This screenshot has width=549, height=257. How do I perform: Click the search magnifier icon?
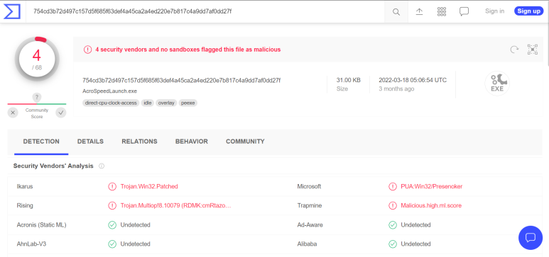(x=396, y=12)
